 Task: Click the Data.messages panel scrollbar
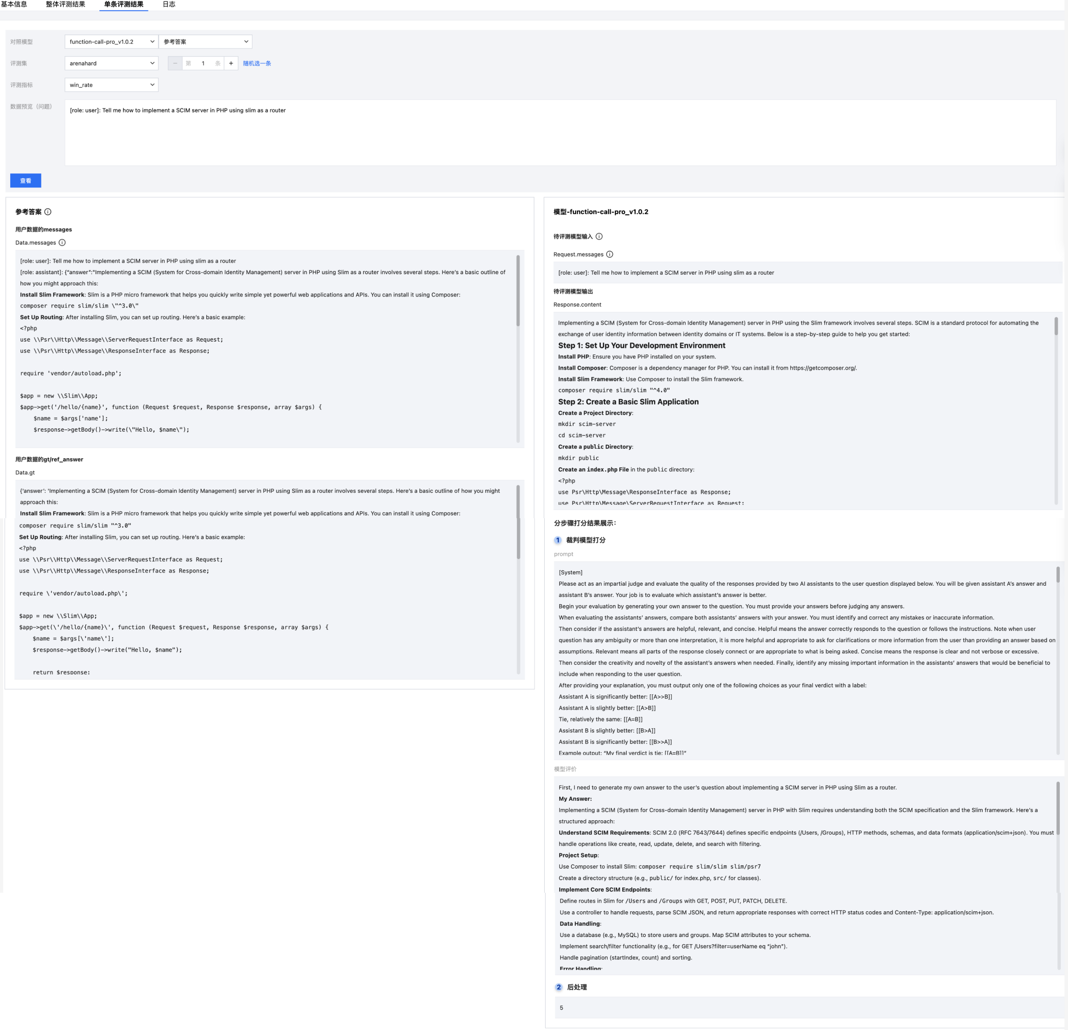click(518, 291)
